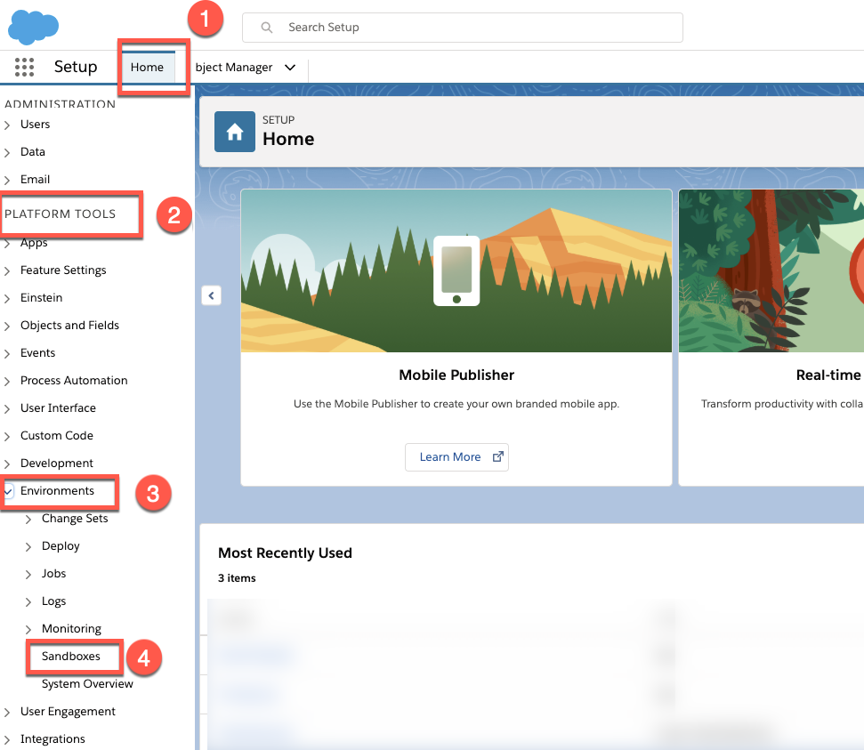Open the App Launcher dots icon
The width and height of the screenshot is (864, 750).
24,67
